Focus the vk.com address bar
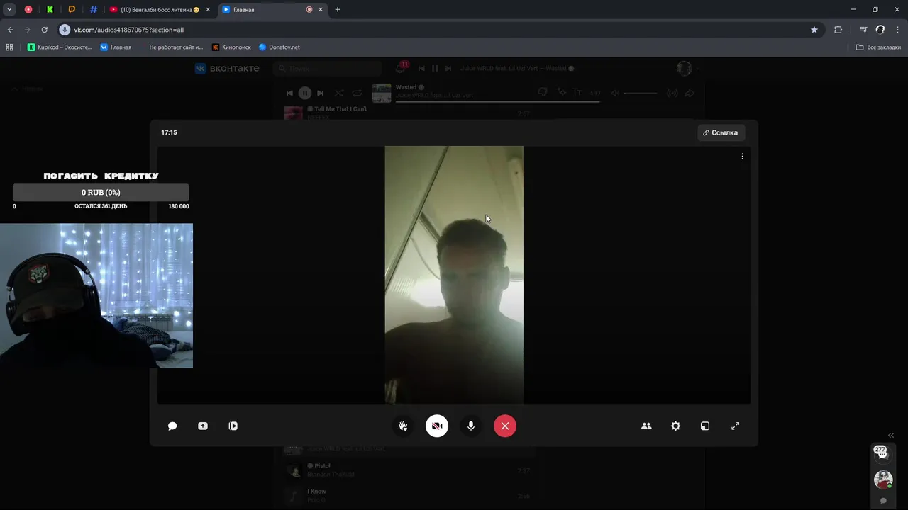 [440, 30]
